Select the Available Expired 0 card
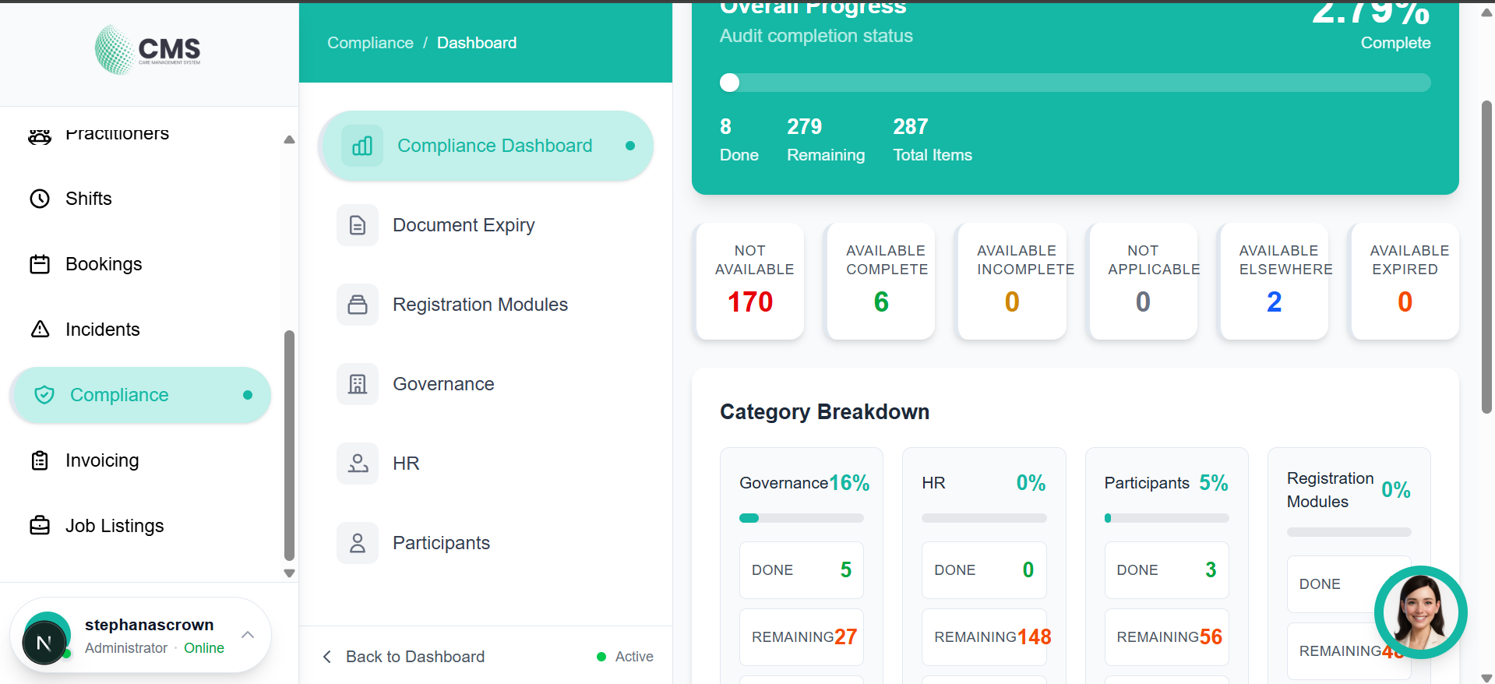The image size is (1495, 684). pyautogui.click(x=1405, y=281)
